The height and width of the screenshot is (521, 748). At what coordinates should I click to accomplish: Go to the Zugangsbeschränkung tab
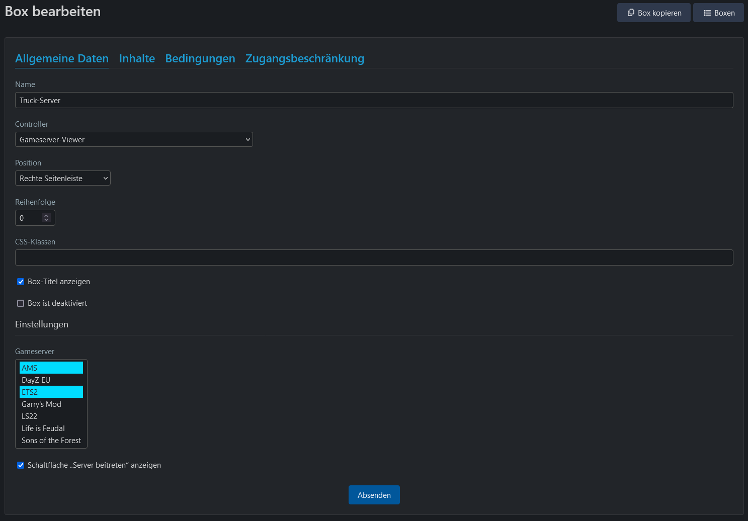coord(305,58)
